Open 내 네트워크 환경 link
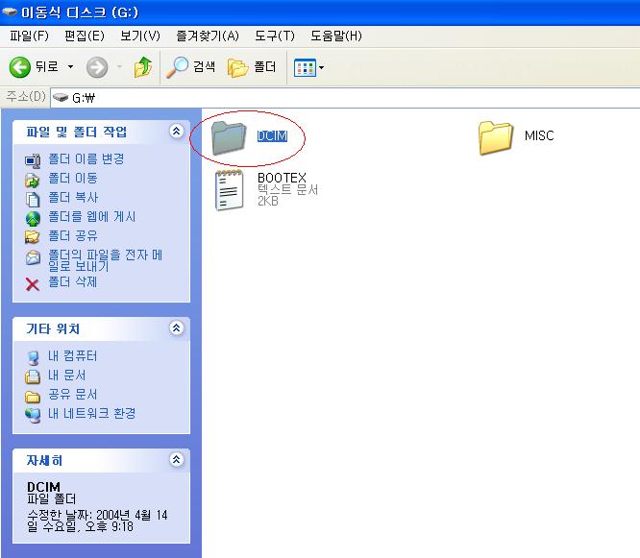 point(91,414)
